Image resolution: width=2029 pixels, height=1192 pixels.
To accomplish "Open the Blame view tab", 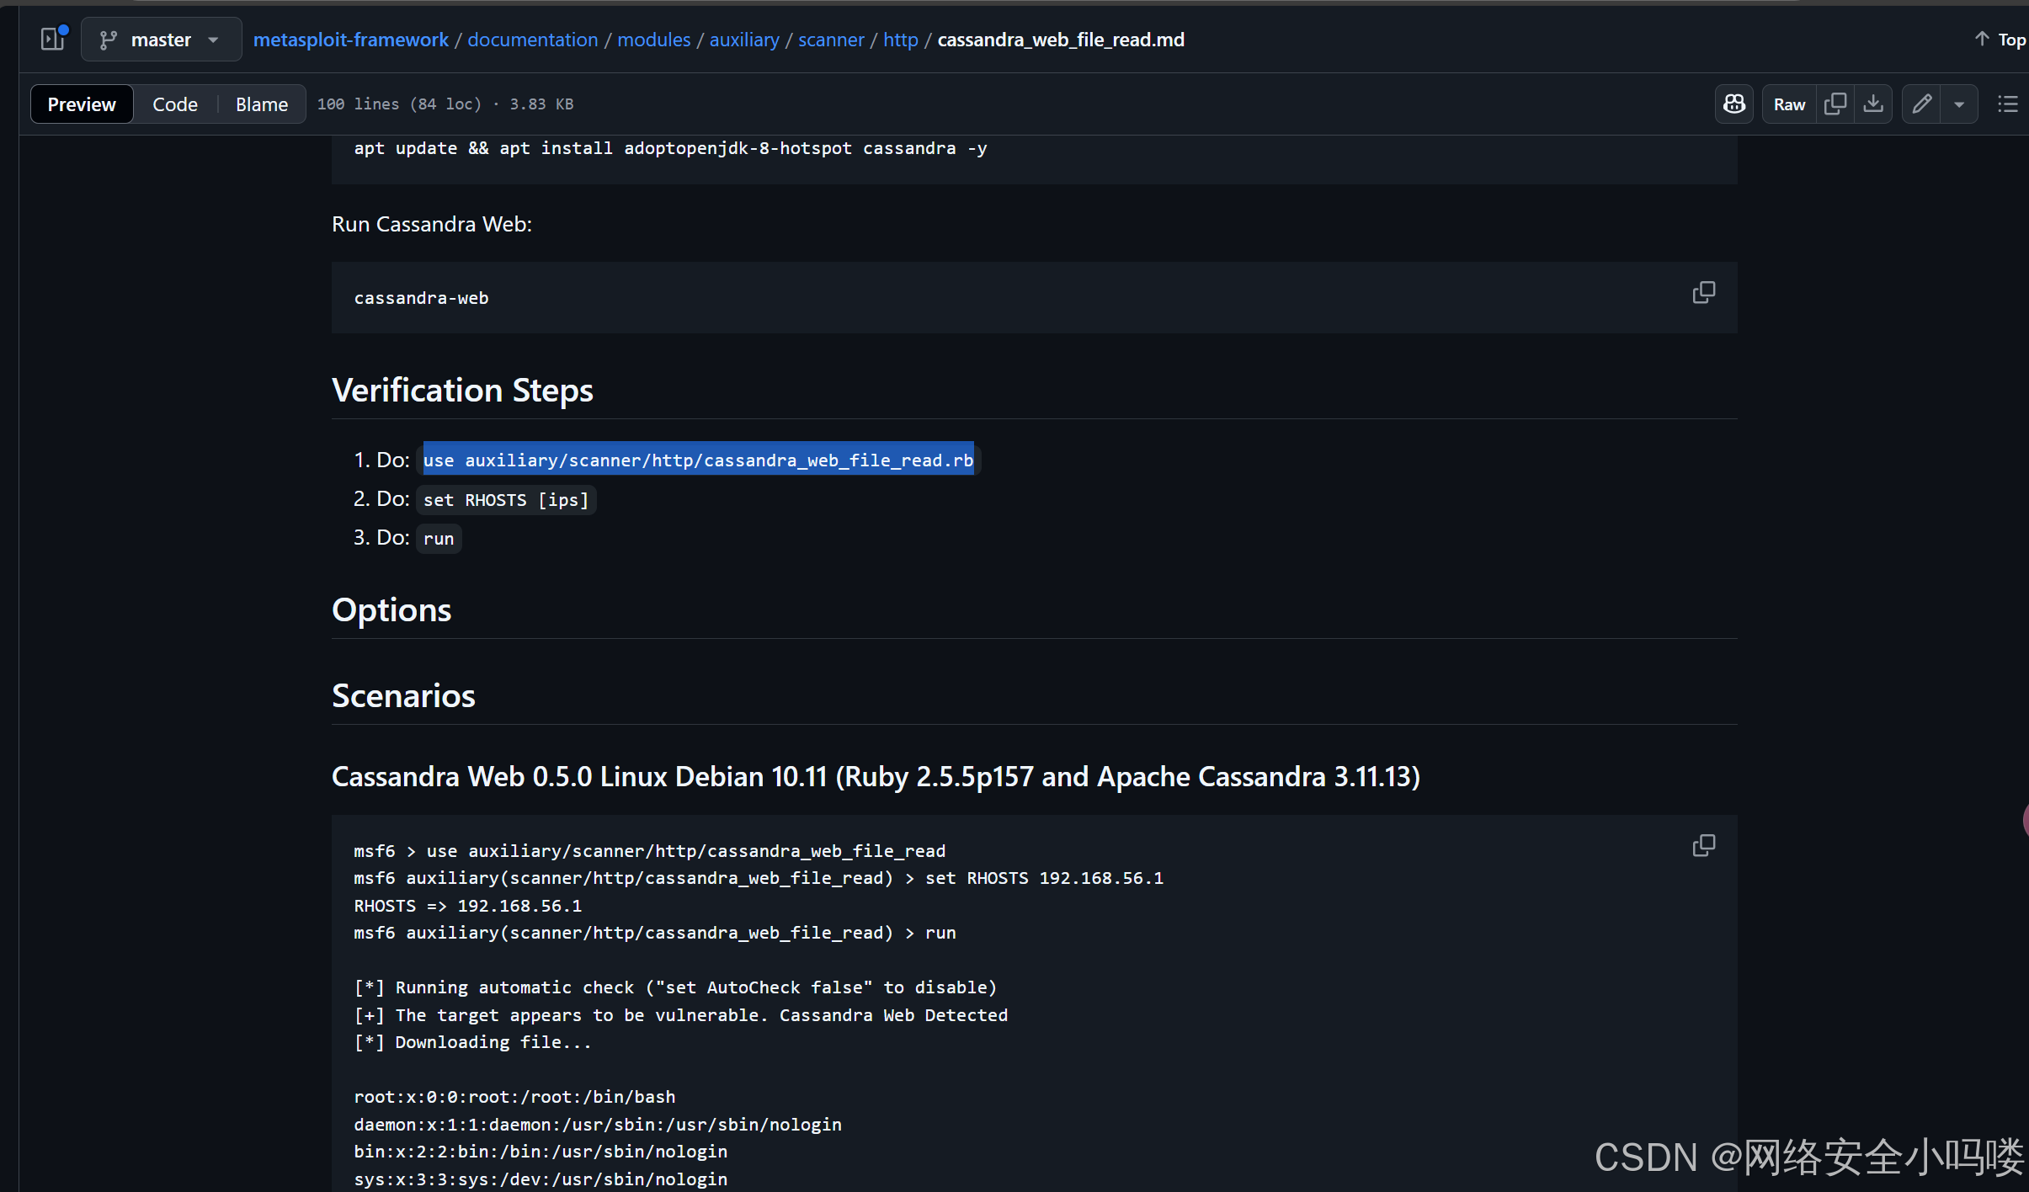I will tap(261, 104).
